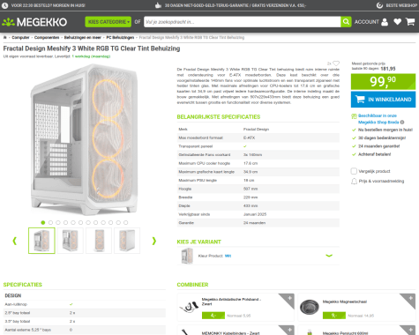Open the wishlist heart in header
The image size is (419, 335).
(398, 22)
